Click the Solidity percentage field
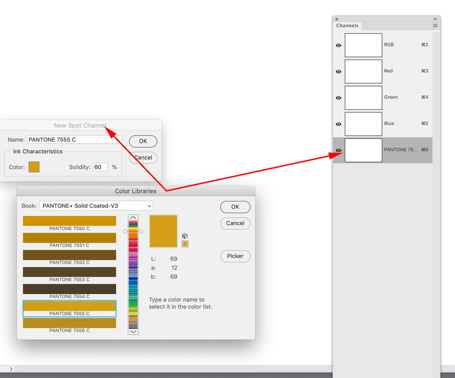 click(100, 167)
